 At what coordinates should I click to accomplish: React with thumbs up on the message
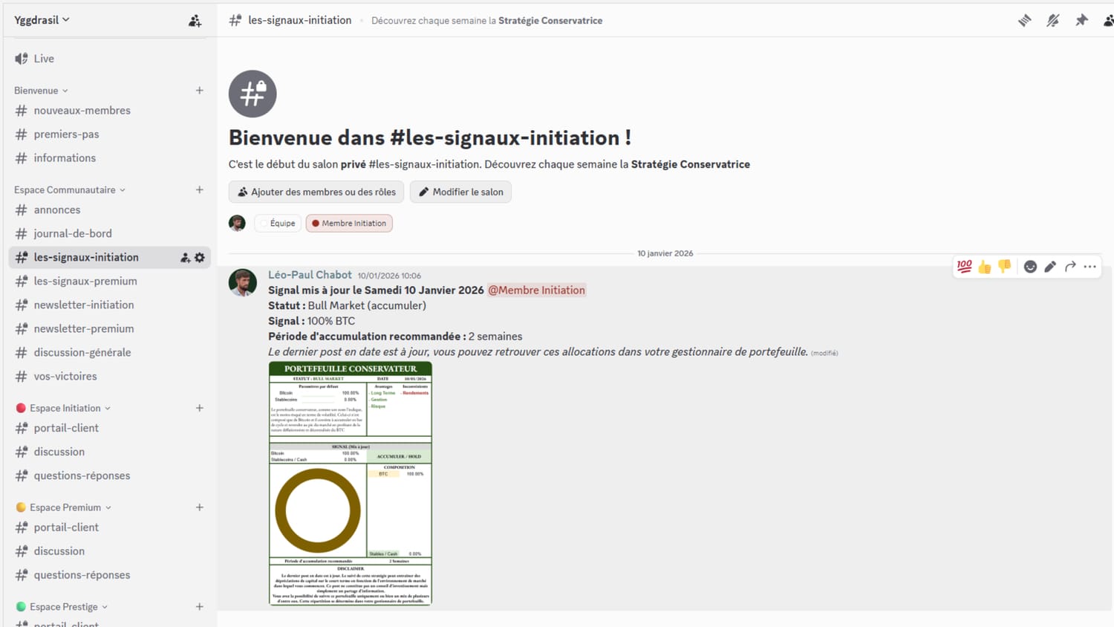(985, 267)
